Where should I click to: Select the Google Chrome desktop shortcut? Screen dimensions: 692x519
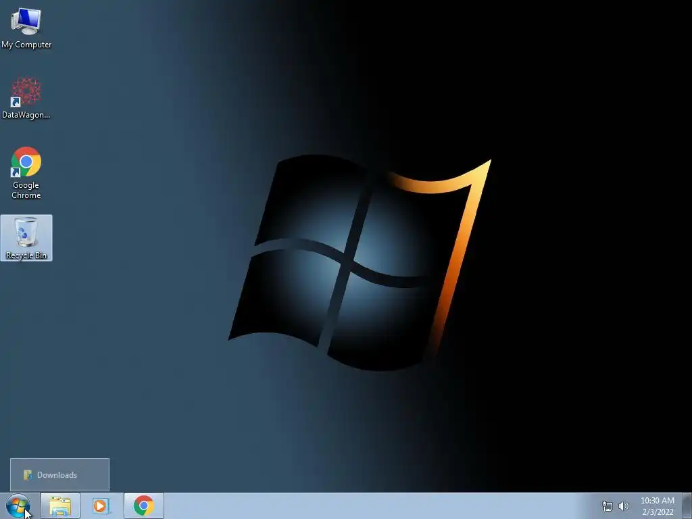26,173
